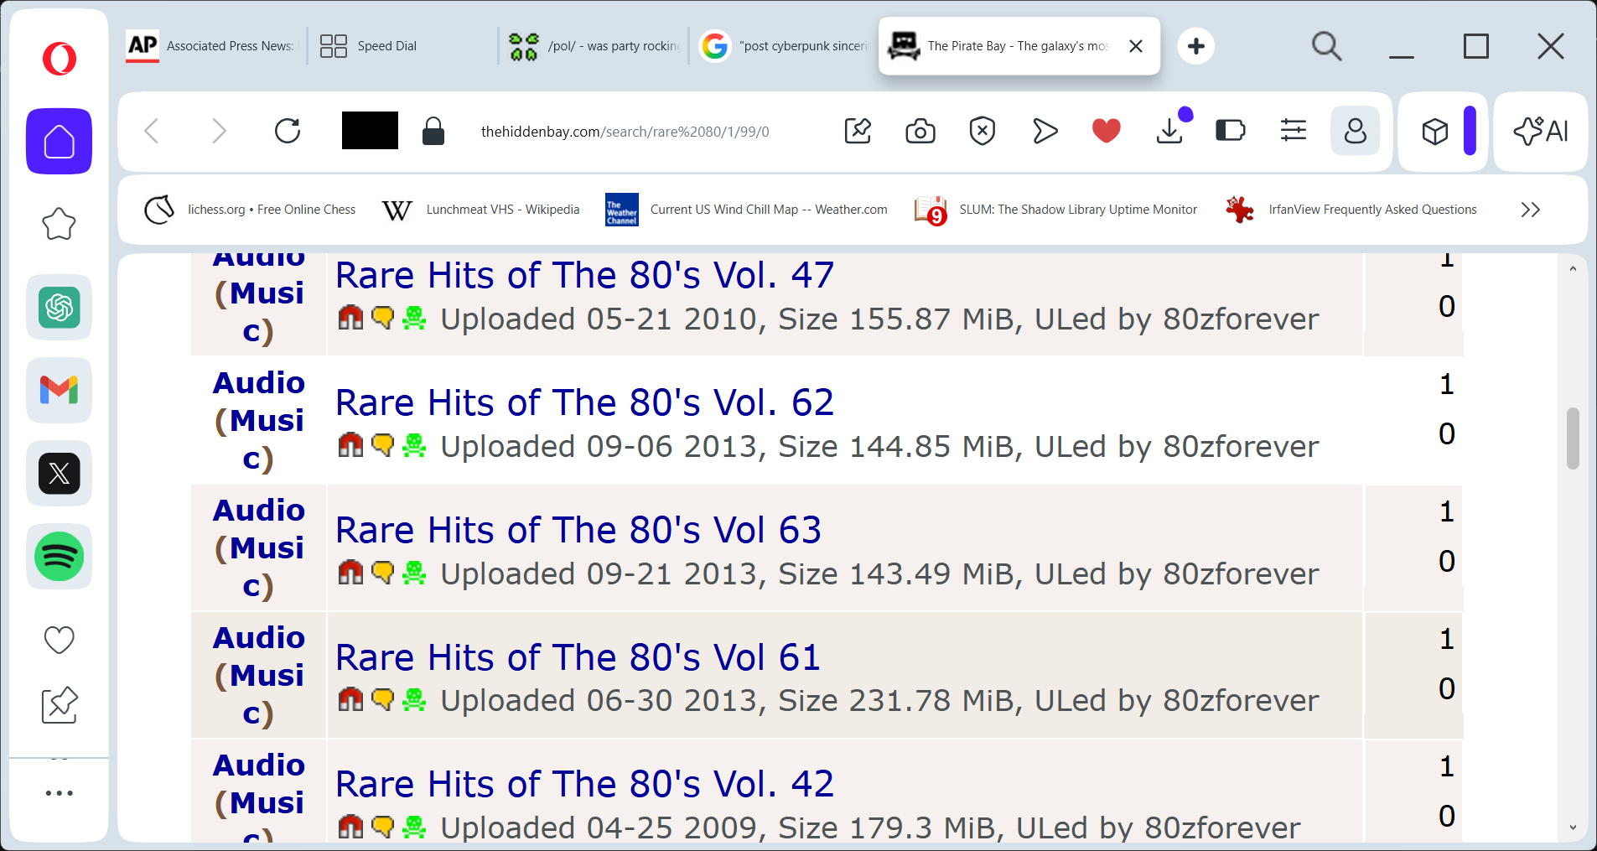The width and height of the screenshot is (1597, 851).
Task: Take a snapshot with the camera icon
Action: (x=920, y=131)
